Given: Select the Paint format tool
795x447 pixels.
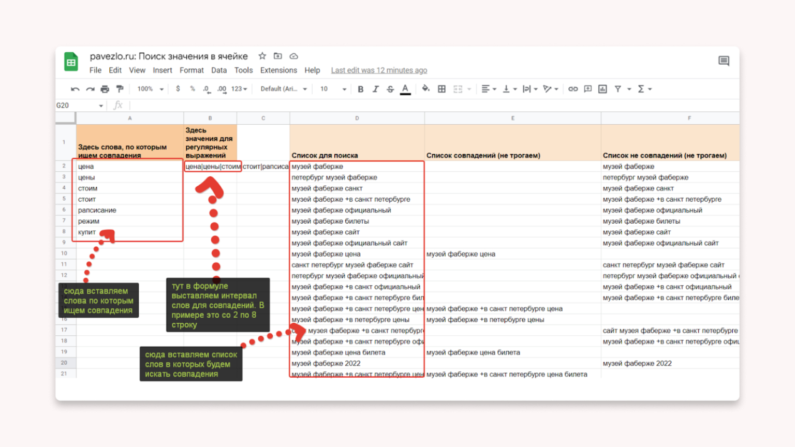Looking at the screenshot, I should tap(120, 89).
